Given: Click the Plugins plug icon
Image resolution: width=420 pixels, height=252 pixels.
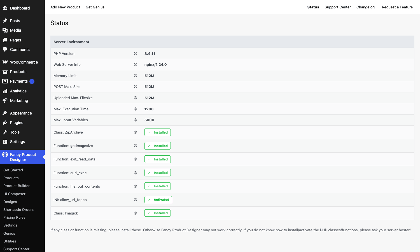Looking at the screenshot, I should 5,123.
